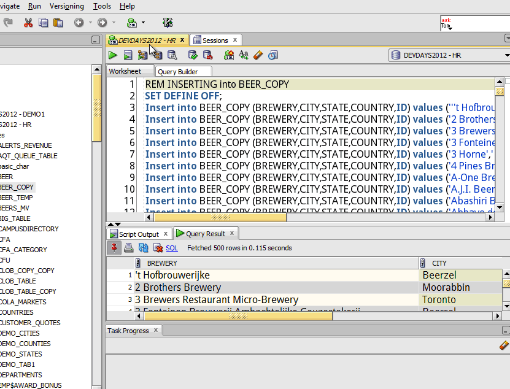Screen dimensions: 510x389
Task: Run Script from the worksheet toolbar
Action: pyautogui.click(x=128, y=55)
